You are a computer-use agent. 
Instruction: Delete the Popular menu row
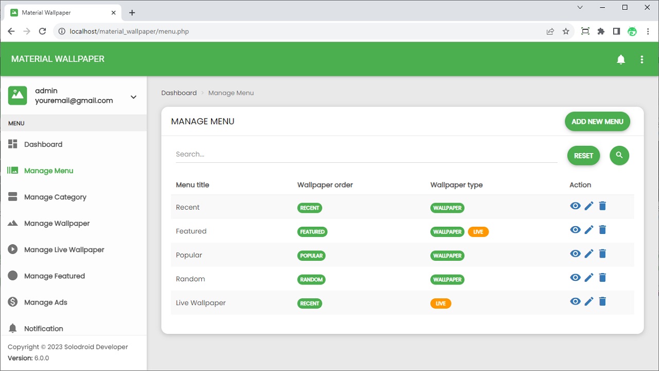click(x=602, y=254)
